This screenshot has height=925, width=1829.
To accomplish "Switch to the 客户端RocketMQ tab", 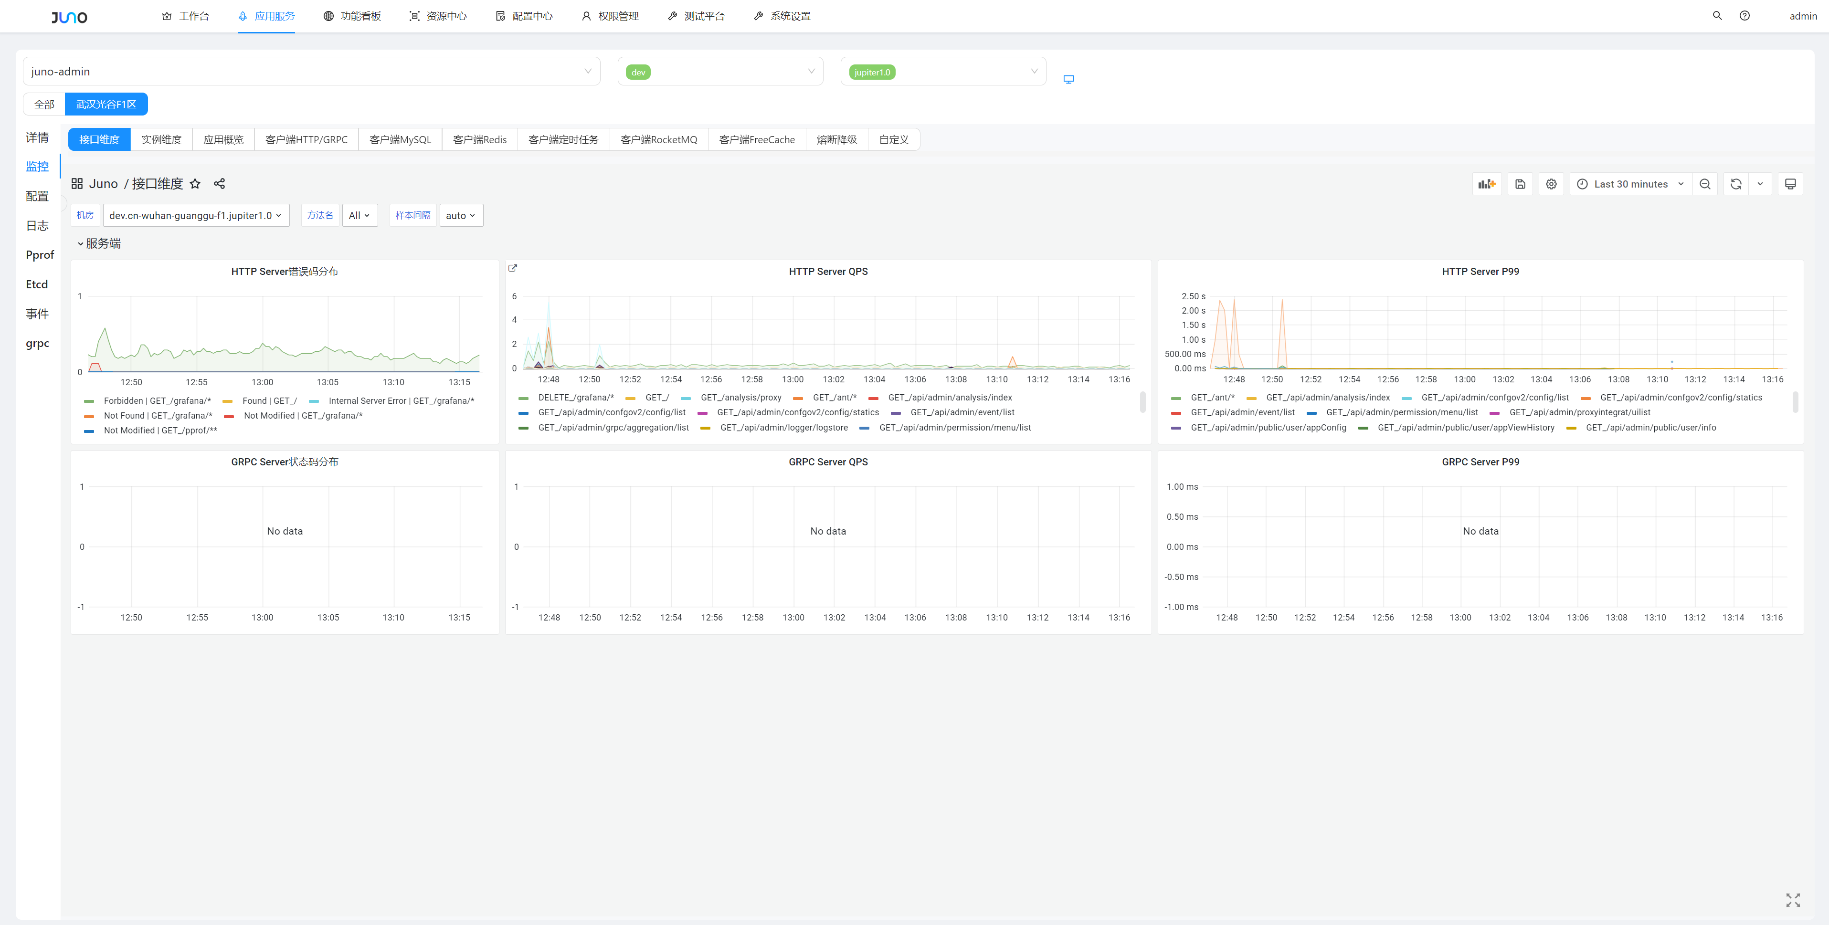I will pos(659,140).
